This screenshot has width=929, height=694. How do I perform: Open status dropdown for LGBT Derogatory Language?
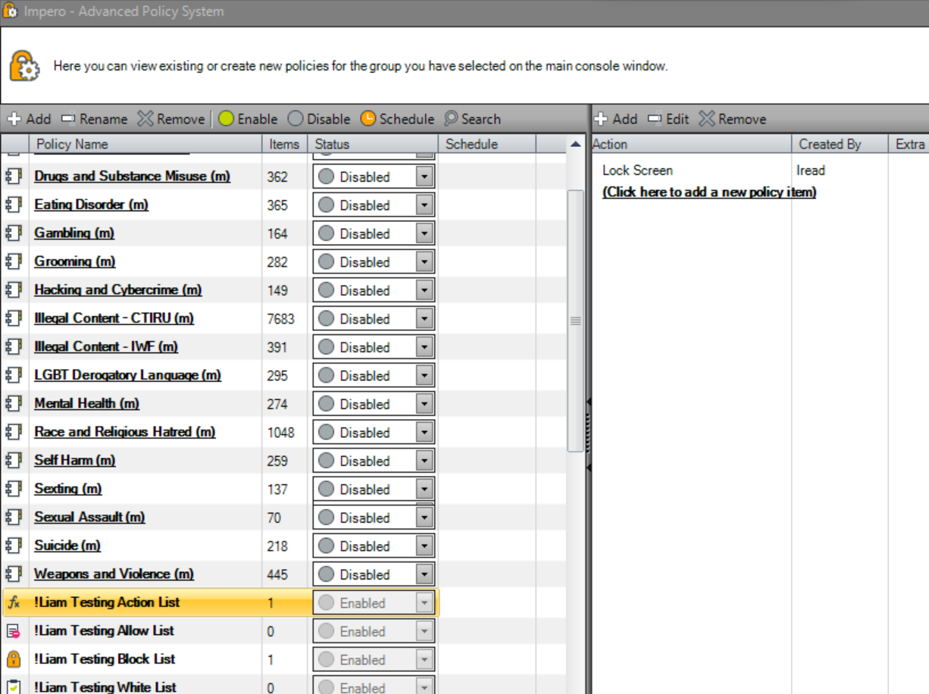pos(424,376)
